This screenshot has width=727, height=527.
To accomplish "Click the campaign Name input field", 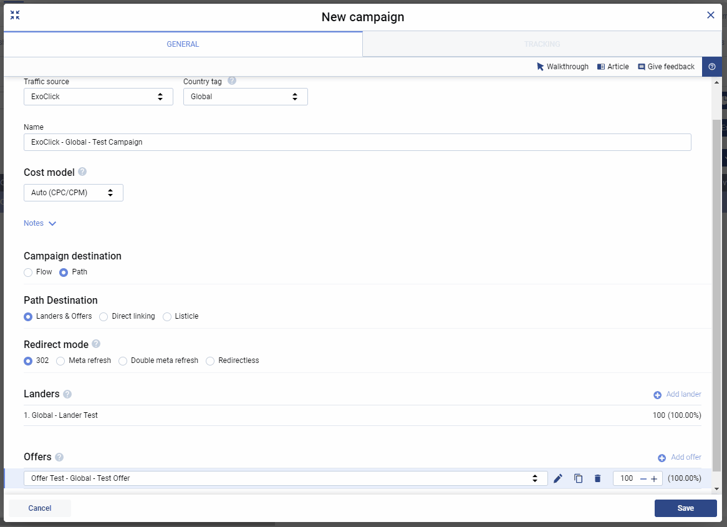I will tap(357, 142).
